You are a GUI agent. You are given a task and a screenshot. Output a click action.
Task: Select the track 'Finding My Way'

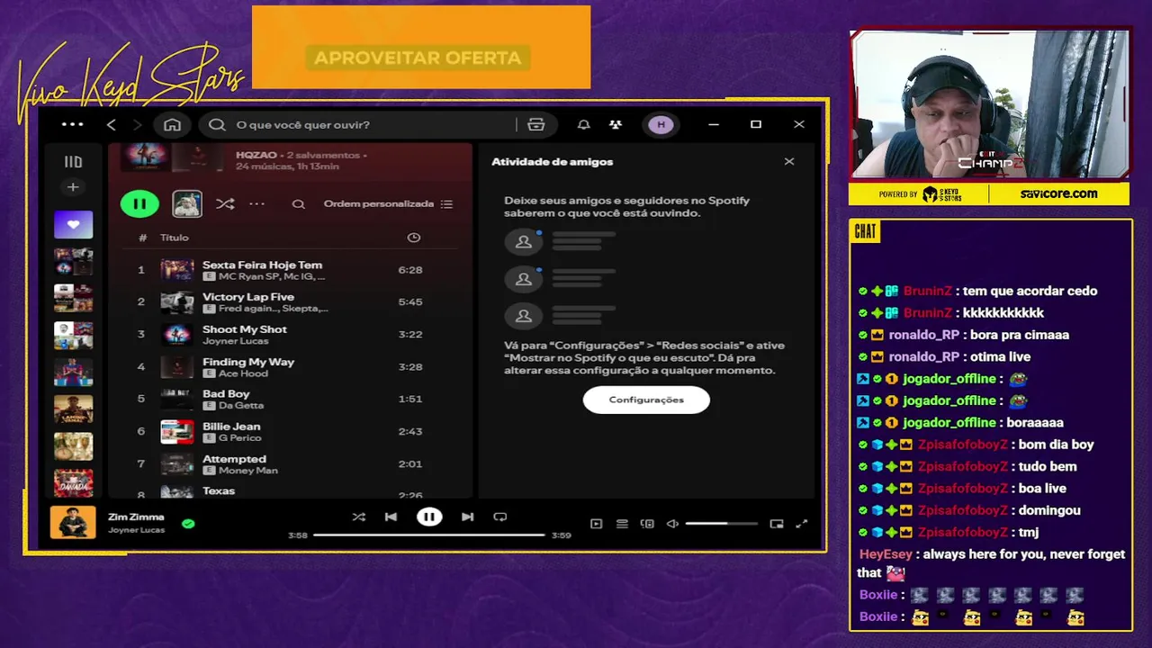click(248, 362)
